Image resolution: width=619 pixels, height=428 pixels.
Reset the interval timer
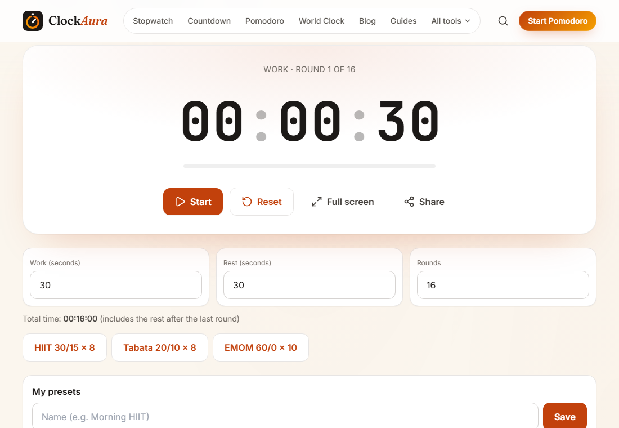click(261, 202)
